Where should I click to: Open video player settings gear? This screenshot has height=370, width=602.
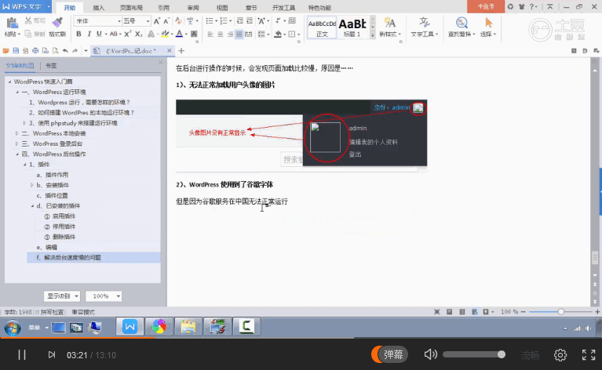click(560, 354)
